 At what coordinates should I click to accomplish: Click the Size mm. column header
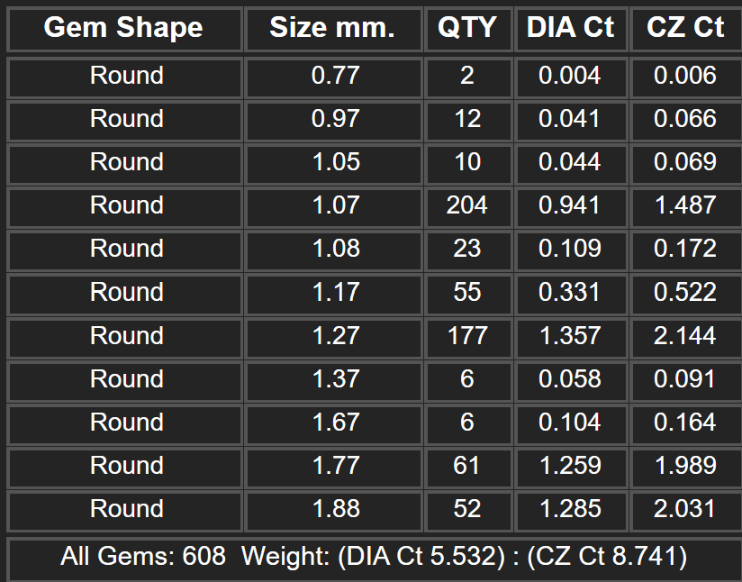(333, 29)
